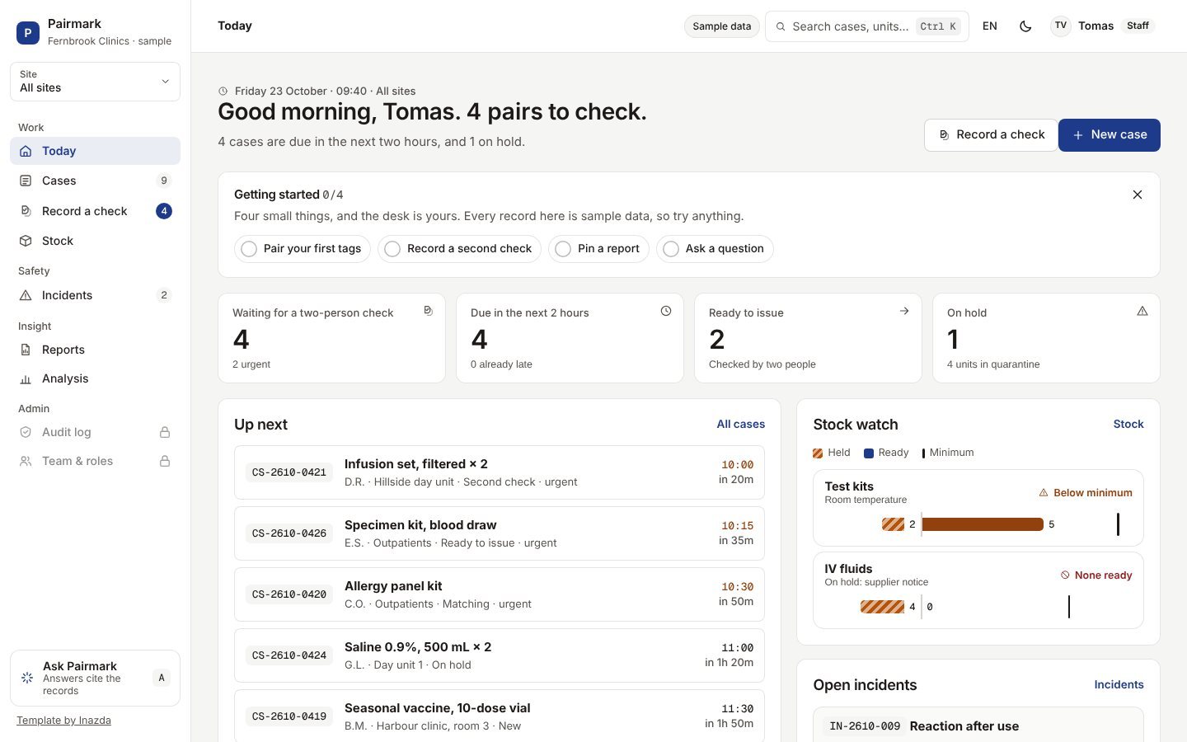Click the clock icon next to the date
This screenshot has width=1187, height=742.
click(x=223, y=92)
